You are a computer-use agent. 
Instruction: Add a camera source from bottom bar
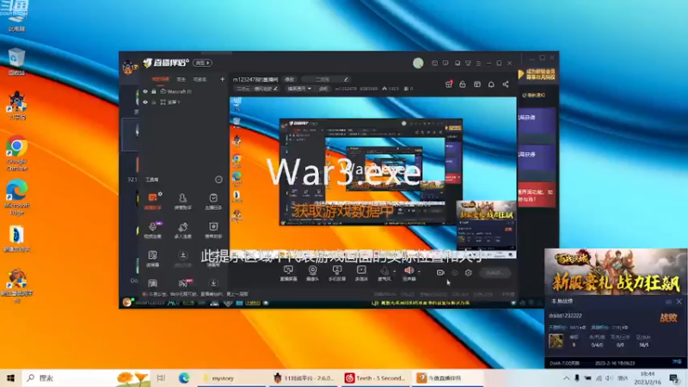click(312, 273)
